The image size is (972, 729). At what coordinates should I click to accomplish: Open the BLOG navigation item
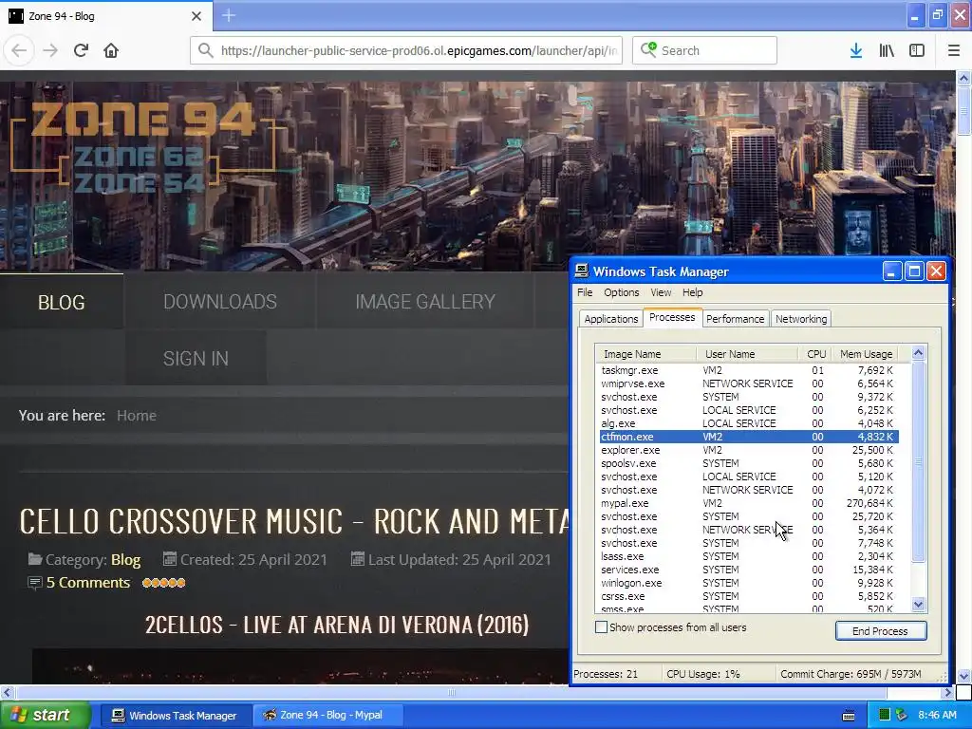(62, 302)
